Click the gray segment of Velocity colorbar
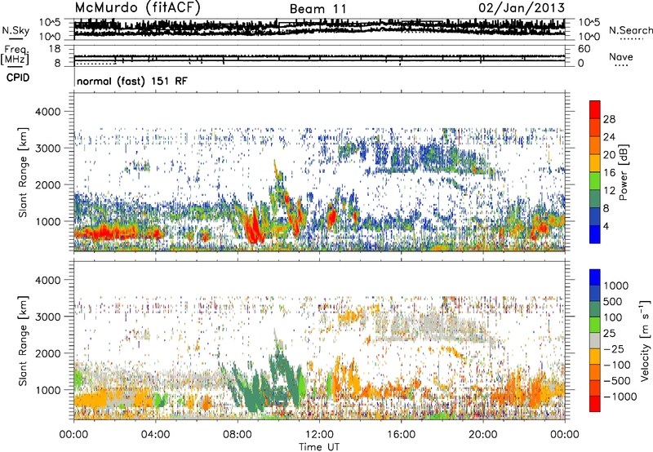This screenshot has width=653, height=452. 595,340
